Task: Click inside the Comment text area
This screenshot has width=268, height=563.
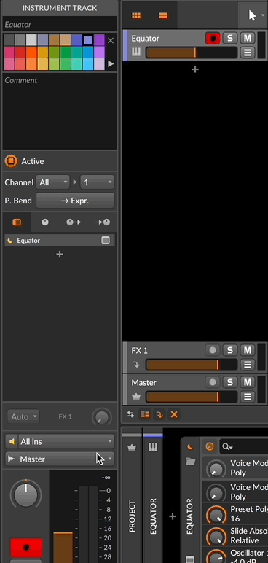Action: coord(60,112)
